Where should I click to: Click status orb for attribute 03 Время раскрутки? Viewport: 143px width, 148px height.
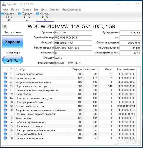[x=5, y=78]
